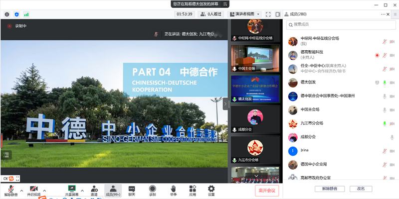The height and width of the screenshot is (199, 399).
Task: Expand share options arrow beside 共享屏幕
Action: pos(82,191)
